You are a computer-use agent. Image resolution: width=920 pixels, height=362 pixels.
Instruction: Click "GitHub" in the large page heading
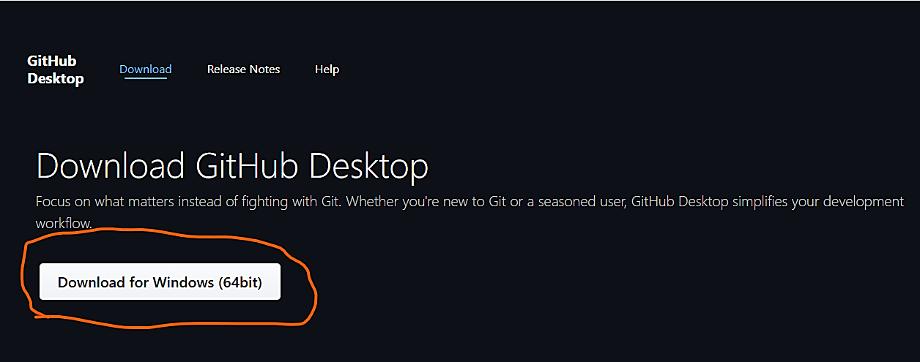pyautogui.click(x=248, y=166)
